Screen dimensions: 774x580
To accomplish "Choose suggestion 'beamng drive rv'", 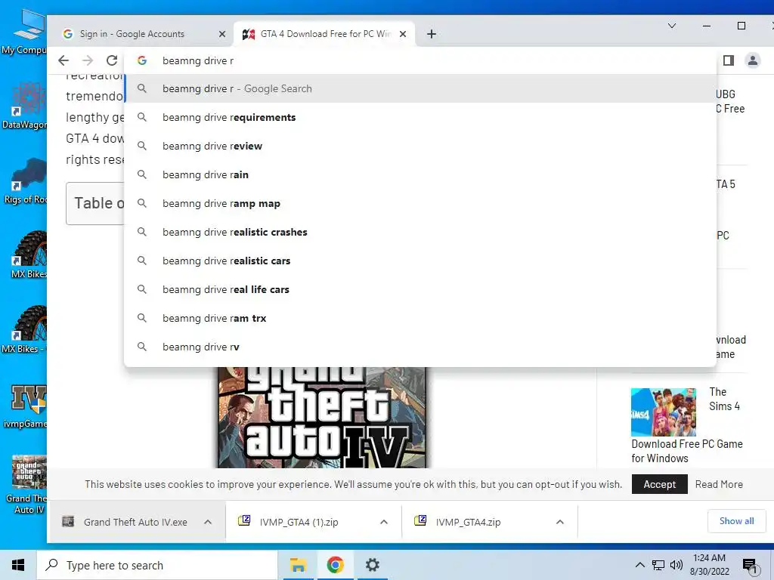I will tap(420, 347).
